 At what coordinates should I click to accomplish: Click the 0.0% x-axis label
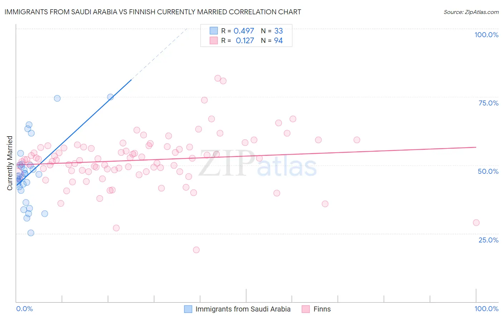click(x=24, y=309)
